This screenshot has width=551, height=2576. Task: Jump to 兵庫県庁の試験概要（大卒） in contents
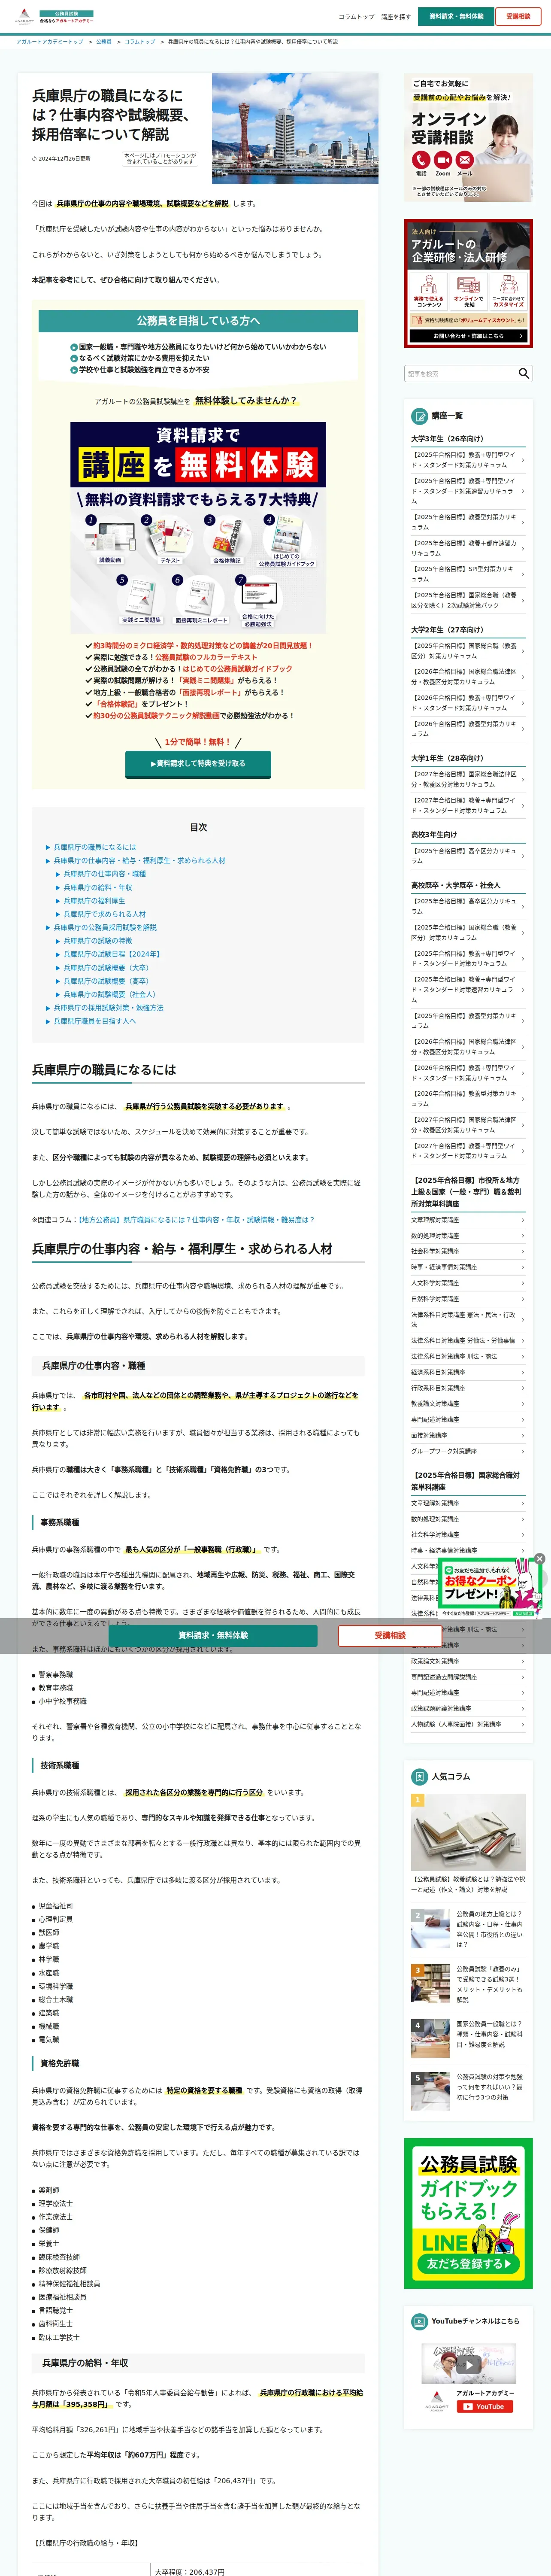pyautogui.click(x=106, y=968)
